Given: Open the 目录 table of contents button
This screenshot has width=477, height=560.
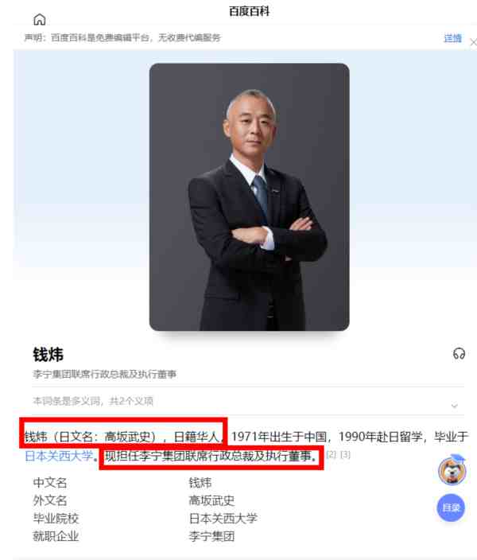Looking at the screenshot, I should [451, 507].
